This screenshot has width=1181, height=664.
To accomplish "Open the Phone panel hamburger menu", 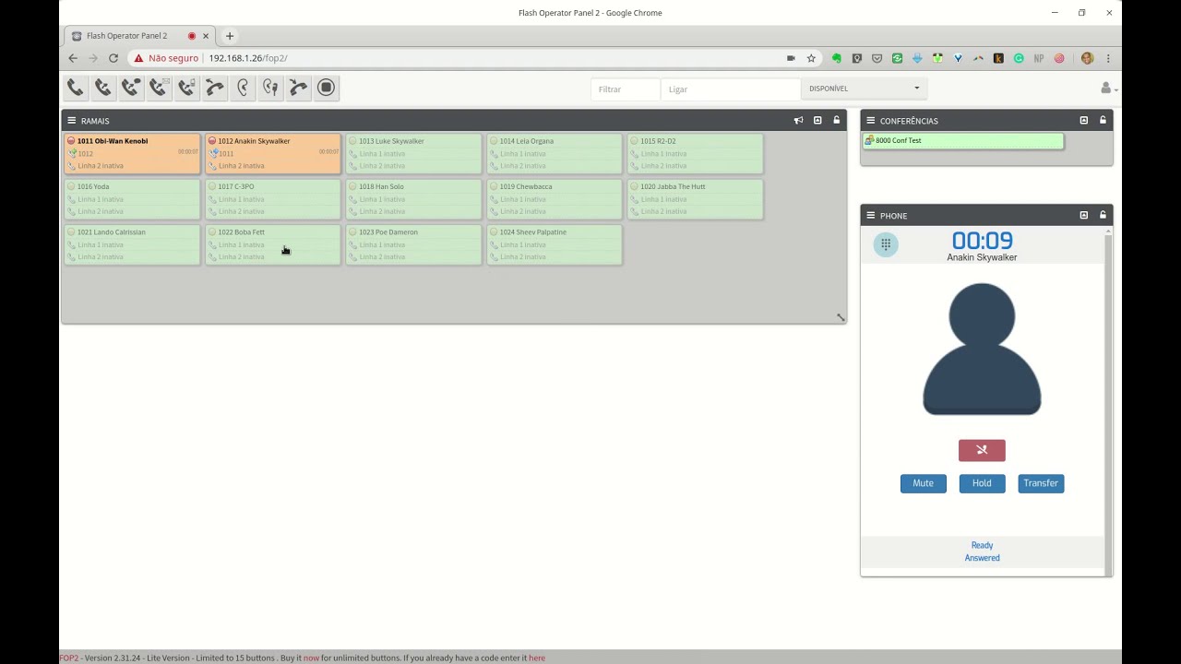I will tap(870, 216).
